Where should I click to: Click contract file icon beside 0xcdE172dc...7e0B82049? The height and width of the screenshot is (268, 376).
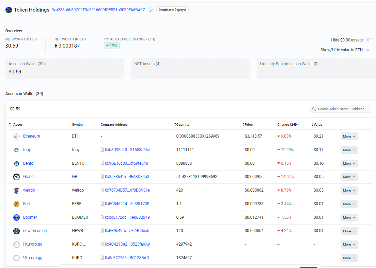click(x=103, y=217)
